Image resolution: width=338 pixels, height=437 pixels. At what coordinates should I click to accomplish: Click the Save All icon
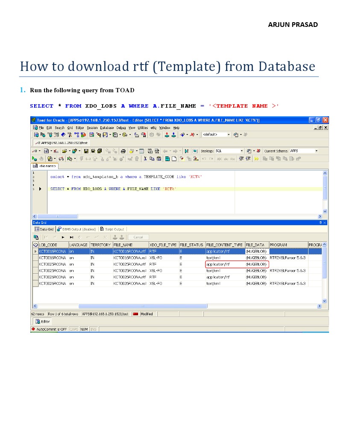100,151
